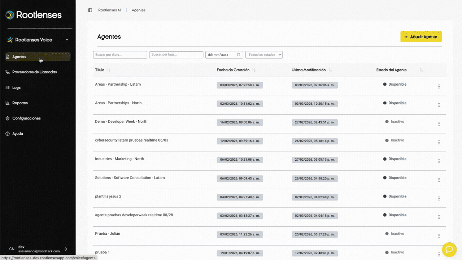Expand the Rootlenses Voice product switcher
Image resolution: width=462 pixels, height=260 pixels.
tap(67, 40)
